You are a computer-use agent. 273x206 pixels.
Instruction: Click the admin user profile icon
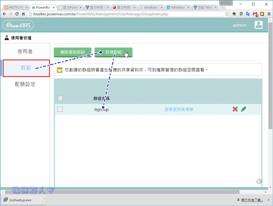tap(259, 25)
